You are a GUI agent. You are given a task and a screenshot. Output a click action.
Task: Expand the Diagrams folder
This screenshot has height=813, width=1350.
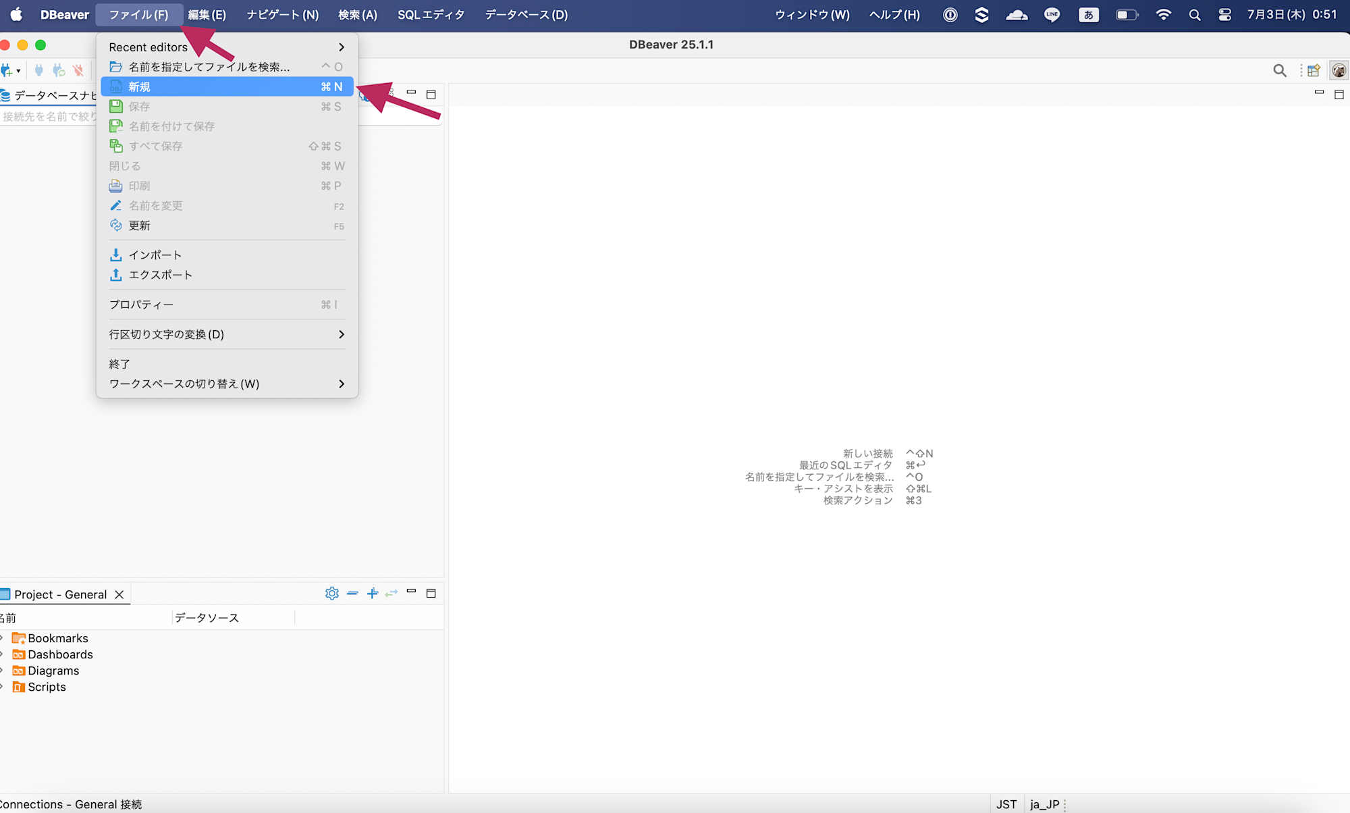coord(2,671)
